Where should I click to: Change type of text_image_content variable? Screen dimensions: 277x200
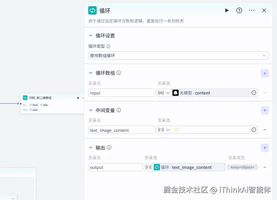(164, 130)
